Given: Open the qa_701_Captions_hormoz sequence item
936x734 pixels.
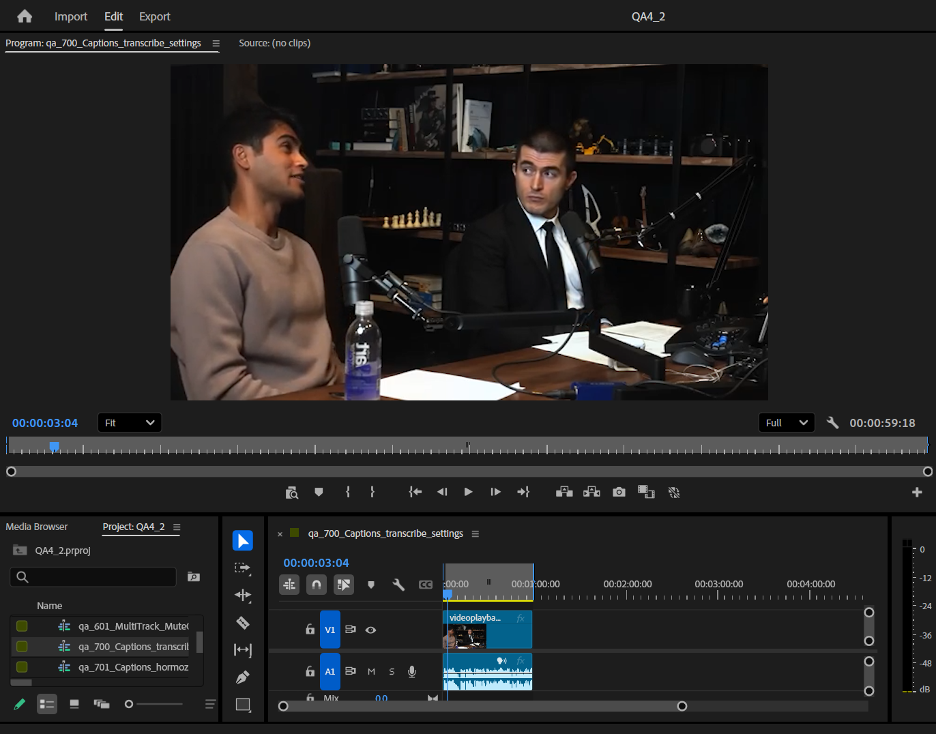Looking at the screenshot, I should coord(133,667).
